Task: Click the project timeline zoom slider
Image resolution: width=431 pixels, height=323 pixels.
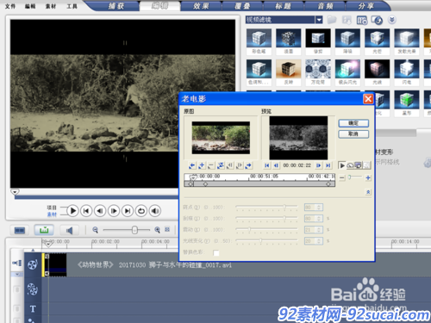Action: 127,230
